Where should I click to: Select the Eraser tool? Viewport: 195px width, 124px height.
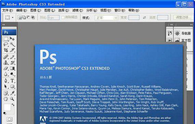[x=6, y=68]
